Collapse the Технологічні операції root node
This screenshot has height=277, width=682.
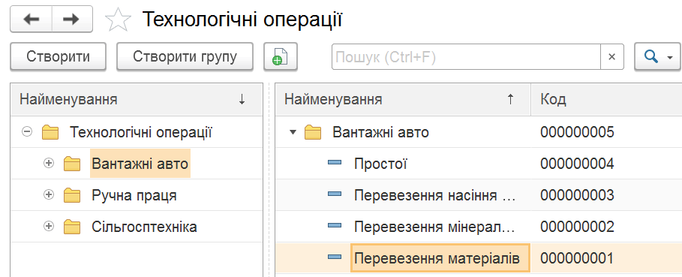coord(27,132)
